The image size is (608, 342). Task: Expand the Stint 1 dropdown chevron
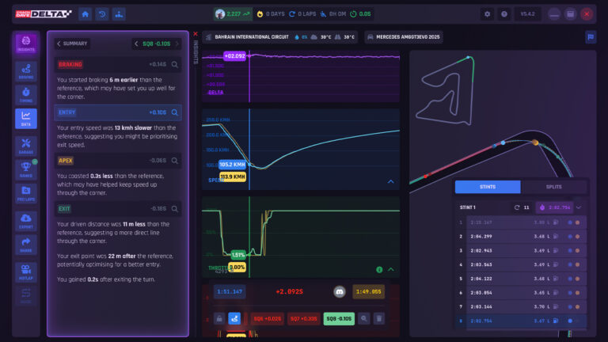click(579, 207)
